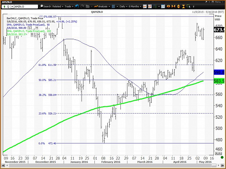Click the 0.0% 473.46 Fibonacci label
226x169 pixels.
[x=47, y=143]
